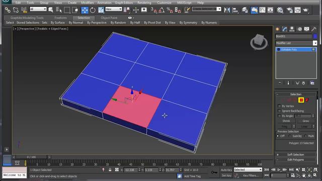Click the Use Pivot Point Center icon
322x181 pixels.
click(x=127, y=10)
